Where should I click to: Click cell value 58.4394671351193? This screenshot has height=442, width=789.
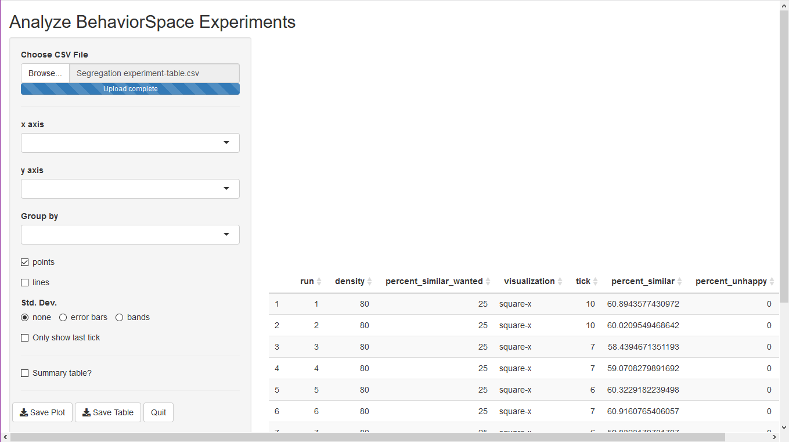pyautogui.click(x=643, y=347)
